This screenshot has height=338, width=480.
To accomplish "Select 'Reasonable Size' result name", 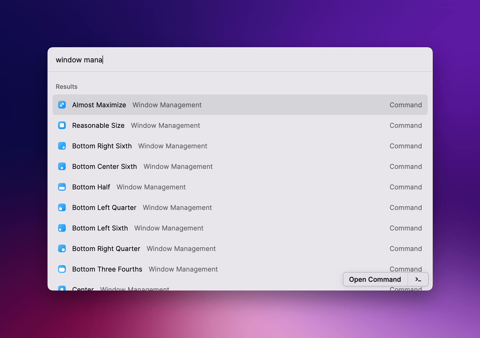I will point(98,125).
